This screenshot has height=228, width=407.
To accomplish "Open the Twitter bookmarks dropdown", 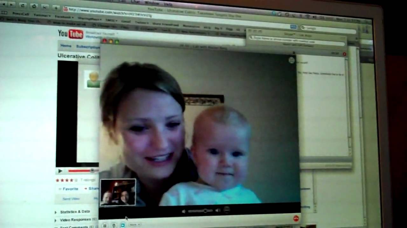I will [x=142, y=22].
